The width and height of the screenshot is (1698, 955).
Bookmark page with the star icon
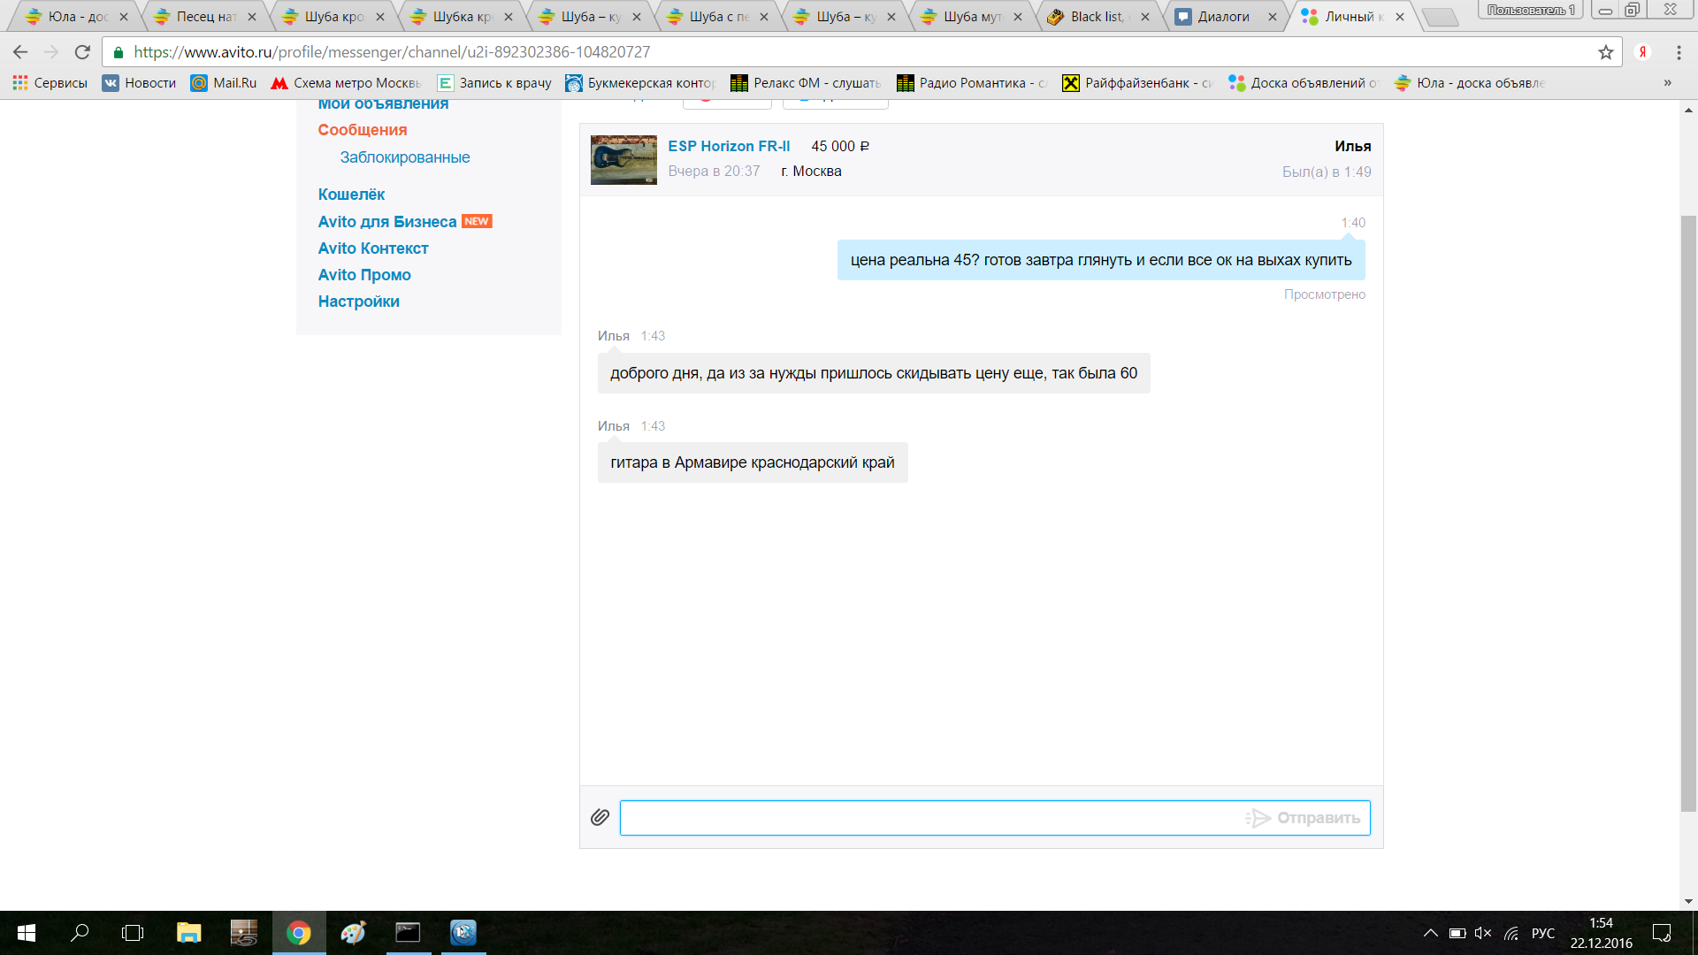point(1606,52)
